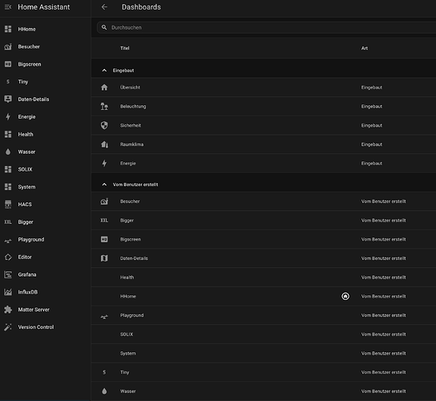
Task: Open the Energie lightning bolt in sidebar
Action: pyautogui.click(x=8, y=117)
